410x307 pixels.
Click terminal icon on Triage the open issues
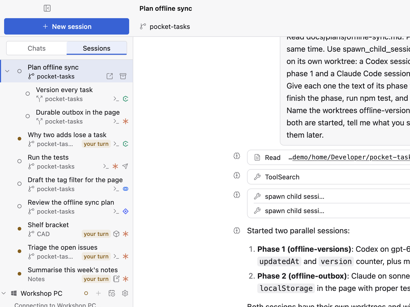click(116, 256)
